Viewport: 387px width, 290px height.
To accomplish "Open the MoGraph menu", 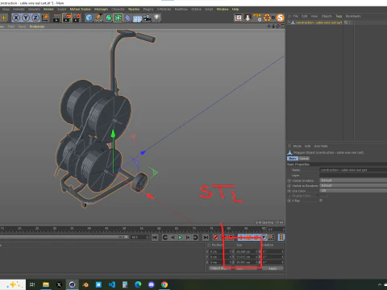I will (x=101, y=9).
